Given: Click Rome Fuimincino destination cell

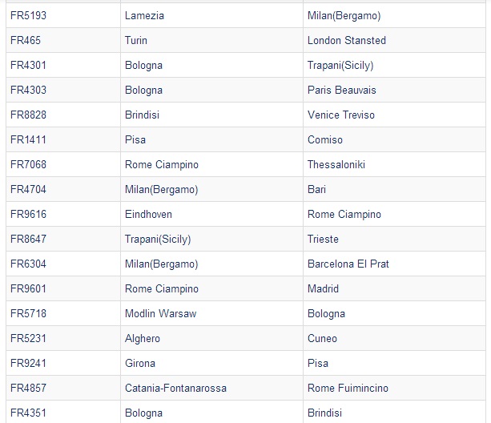Looking at the screenshot, I should pyautogui.click(x=394, y=388).
